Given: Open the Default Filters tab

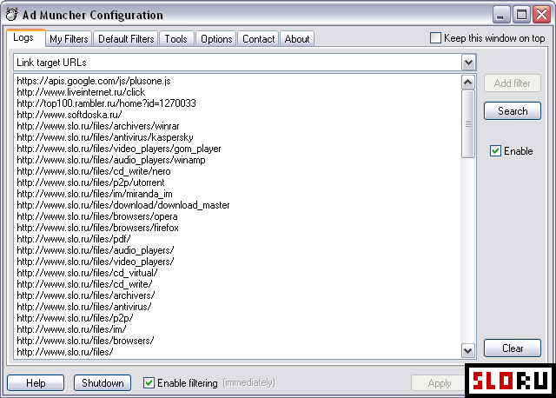Looking at the screenshot, I should click(126, 38).
